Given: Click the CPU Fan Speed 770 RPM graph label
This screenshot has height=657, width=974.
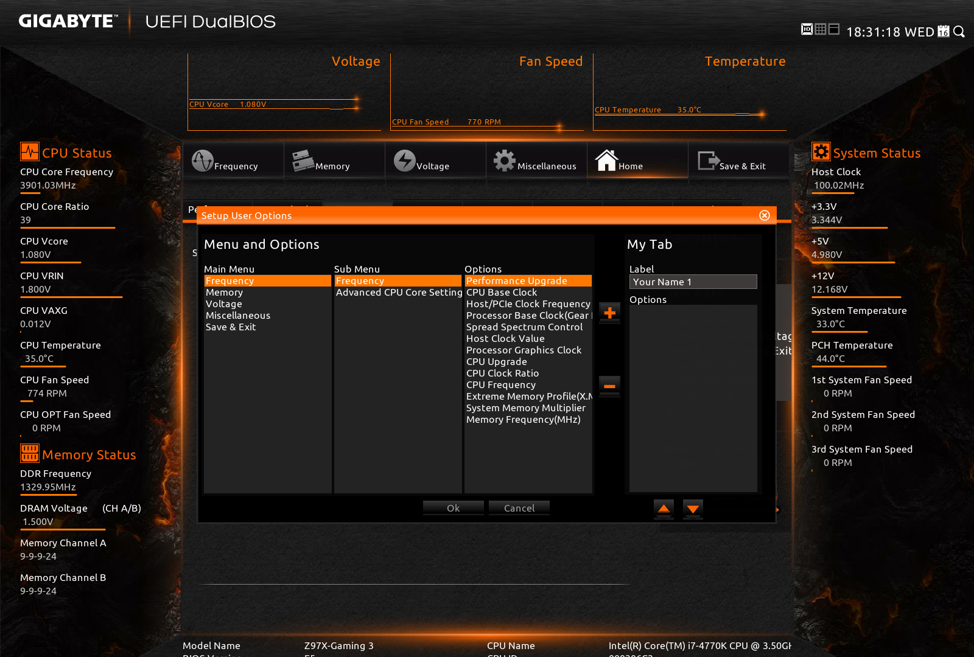Looking at the screenshot, I should point(446,122).
